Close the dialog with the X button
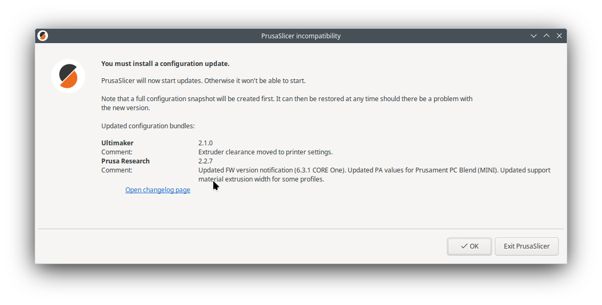 559,36
